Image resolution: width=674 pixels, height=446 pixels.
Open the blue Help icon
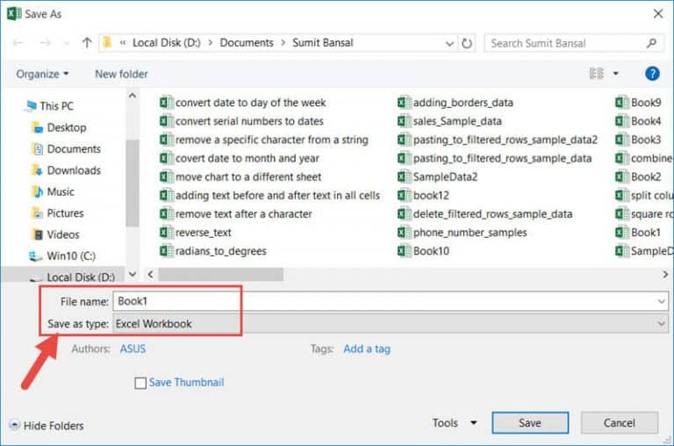point(652,74)
